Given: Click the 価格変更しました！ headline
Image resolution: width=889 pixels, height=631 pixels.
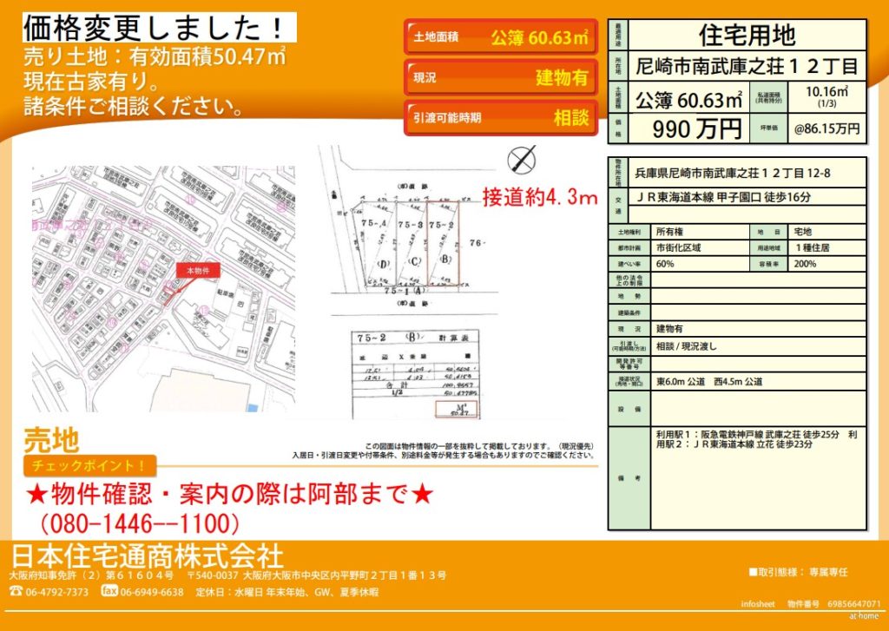Looking at the screenshot, I should click(x=156, y=27).
